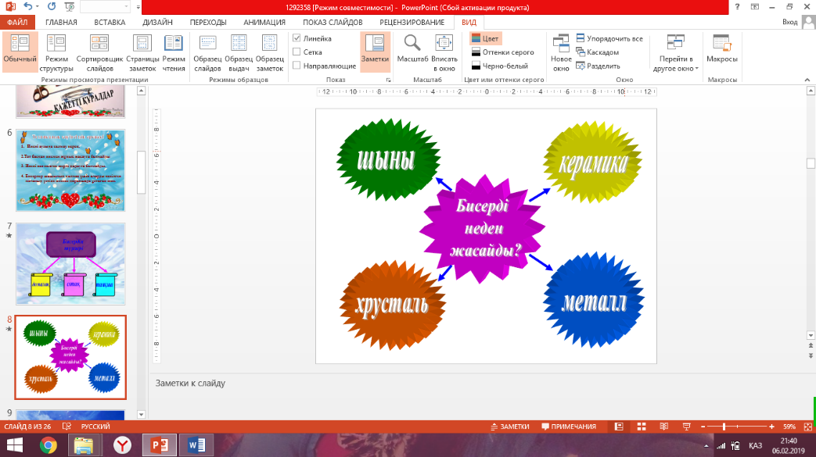The height and width of the screenshot is (457, 816).
Task: Expand Перейти в другое окно dropdown
Action: coord(675,52)
